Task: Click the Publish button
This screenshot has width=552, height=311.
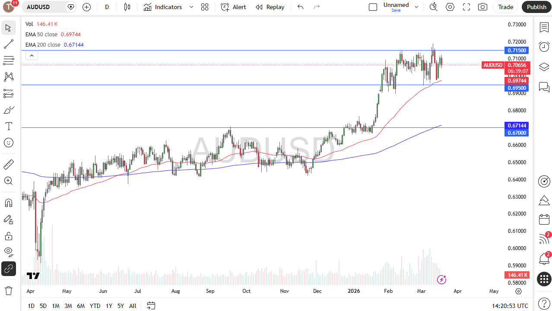Action: [x=536, y=7]
